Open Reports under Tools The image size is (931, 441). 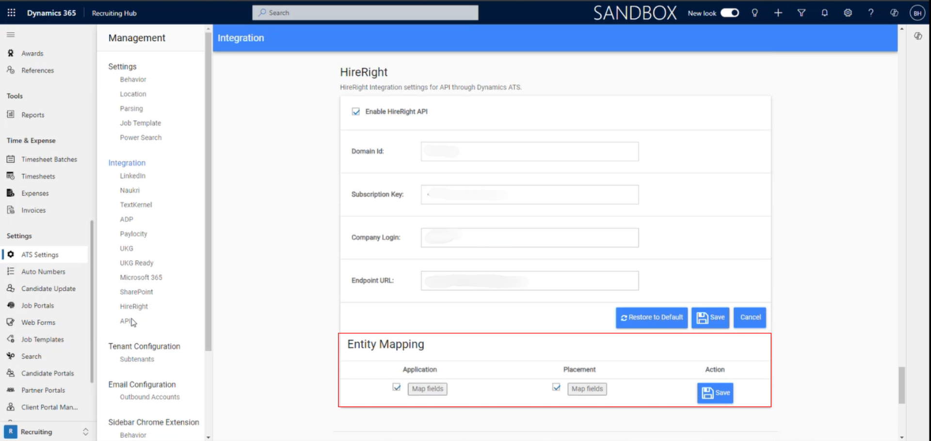click(32, 115)
